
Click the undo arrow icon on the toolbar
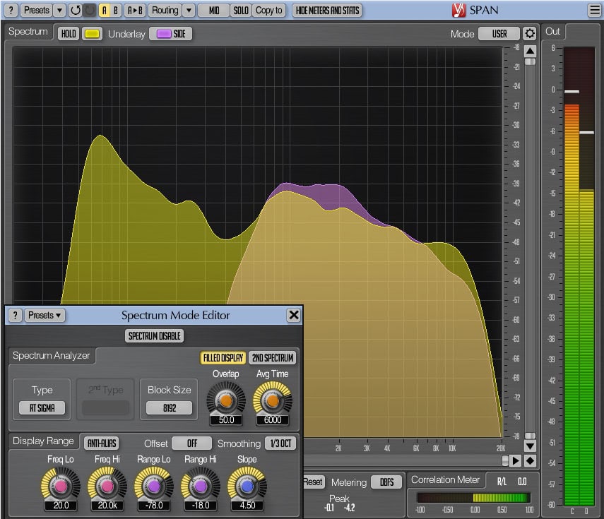point(76,10)
